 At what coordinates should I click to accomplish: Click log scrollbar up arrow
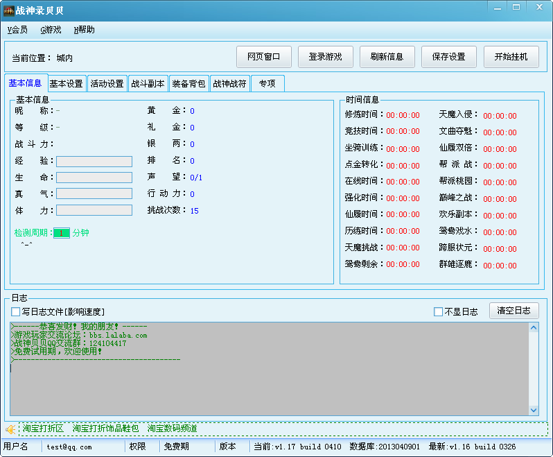point(534,328)
